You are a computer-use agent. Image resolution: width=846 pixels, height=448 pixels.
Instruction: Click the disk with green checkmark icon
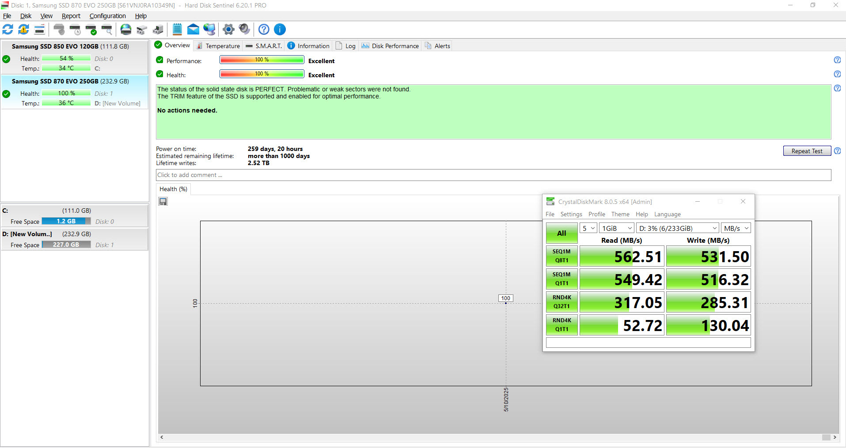tap(91, 30)
